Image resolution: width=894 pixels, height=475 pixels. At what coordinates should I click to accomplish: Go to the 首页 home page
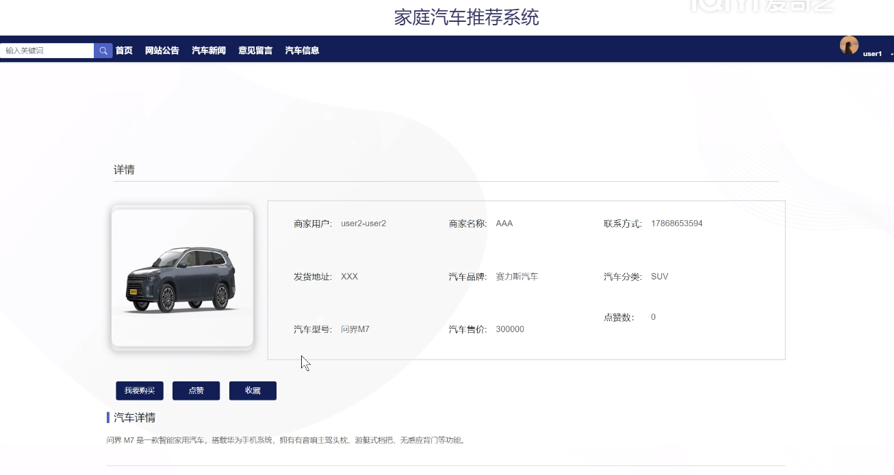pyautogui.click(x=124, y=51)
